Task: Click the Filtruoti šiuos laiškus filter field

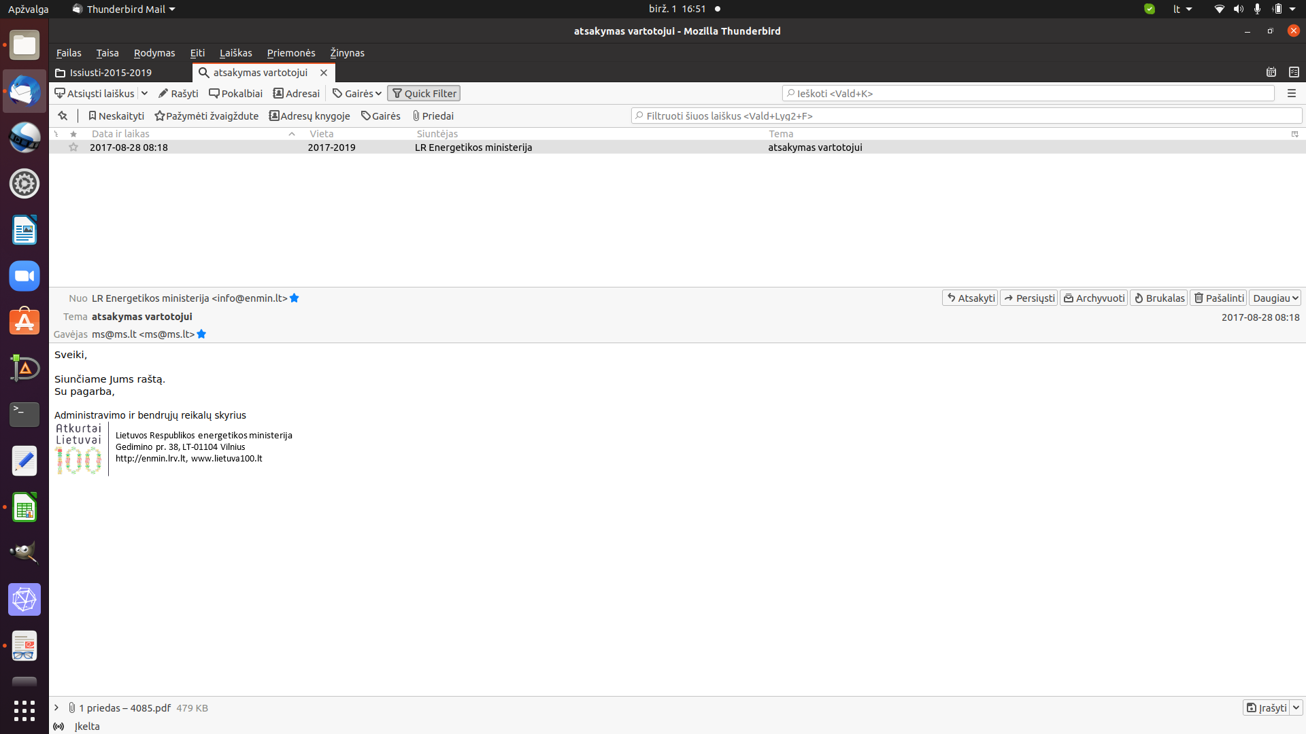Action: pos(967,116)
